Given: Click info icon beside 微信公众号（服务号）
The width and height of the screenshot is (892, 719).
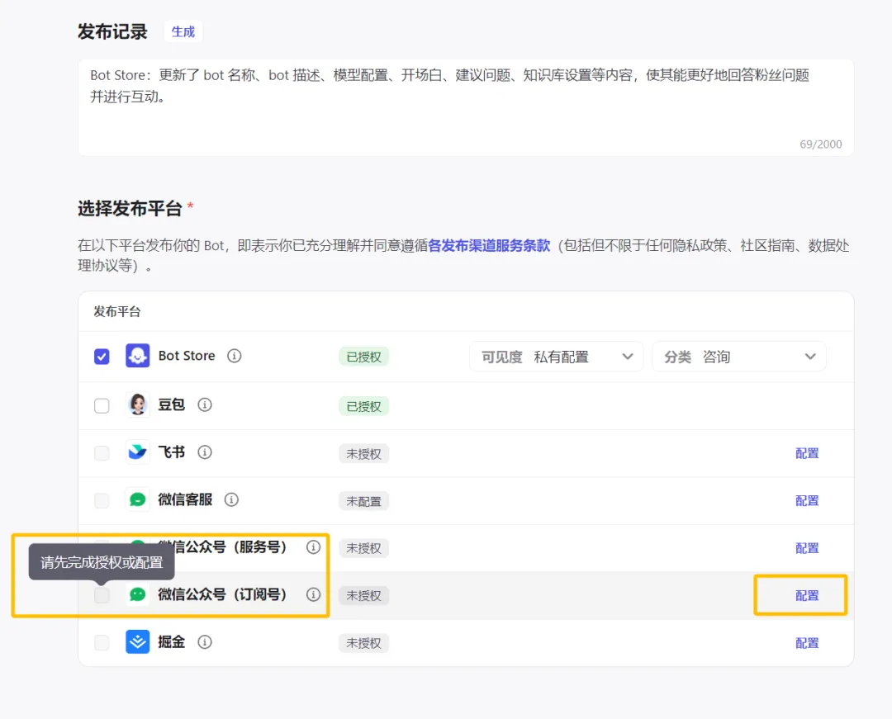Looking at the screenshot, I should (x=313, y=547).
